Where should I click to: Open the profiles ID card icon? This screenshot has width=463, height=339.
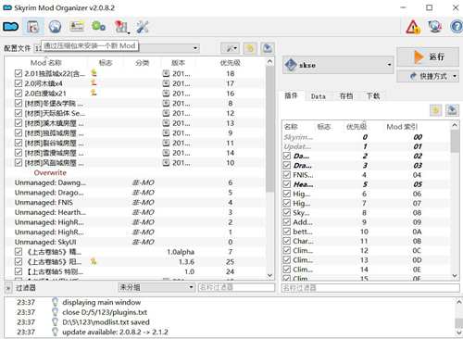pos(77,27)
